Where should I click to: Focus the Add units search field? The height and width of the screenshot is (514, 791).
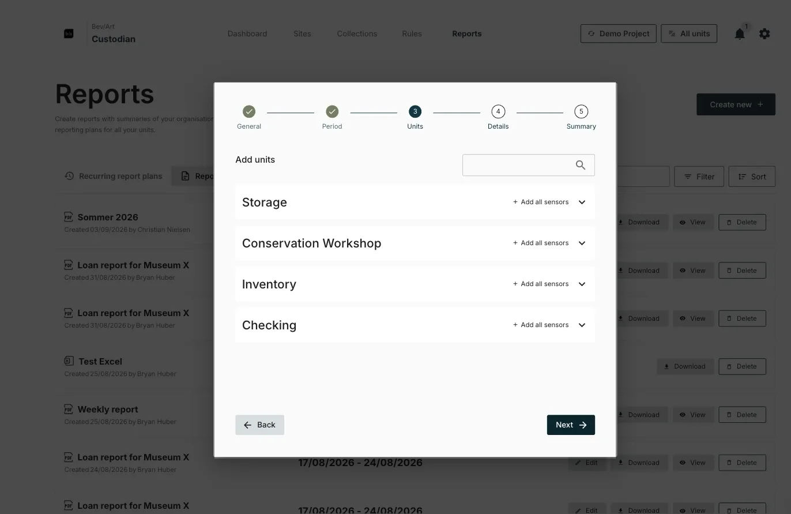click(528, 165)
